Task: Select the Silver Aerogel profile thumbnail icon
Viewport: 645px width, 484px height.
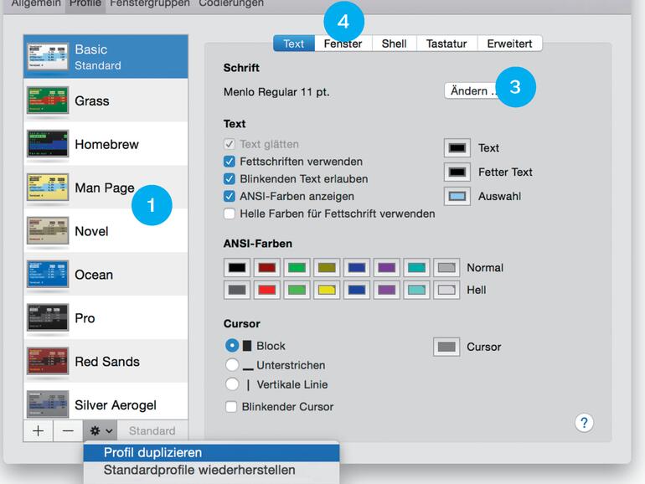Action: 48,404
